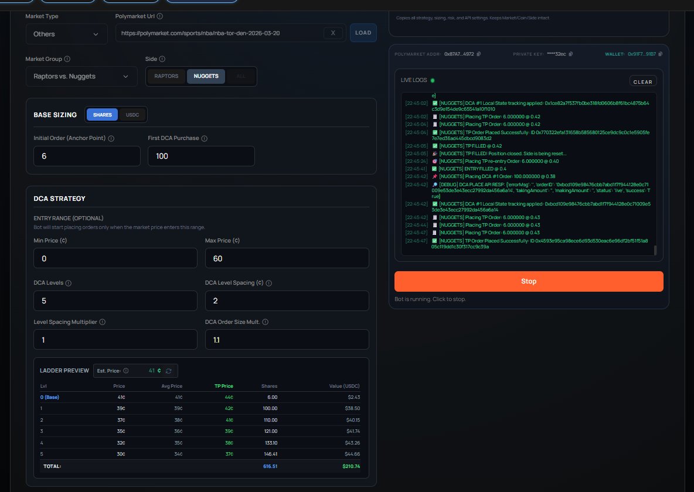Click the green Live Logs status indicator
This screenshot has height=492, width=694.
tap(433, 80)
